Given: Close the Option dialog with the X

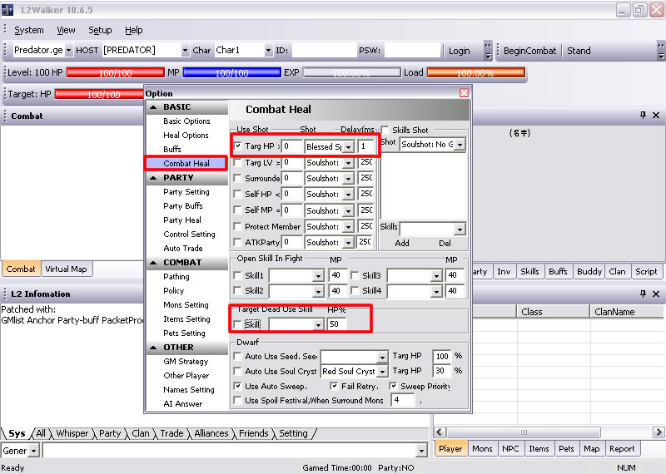Looking at the screenshot, I should (x=464, y=93).
